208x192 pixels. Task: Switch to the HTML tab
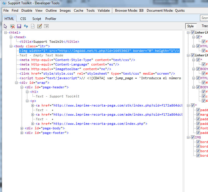click(x=9, y=19)
